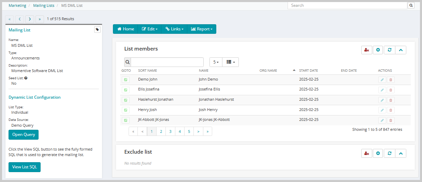Viewport: 422px width, 182px height.
Task: Collapse the Exclude list panel
Action: [401, 153]
